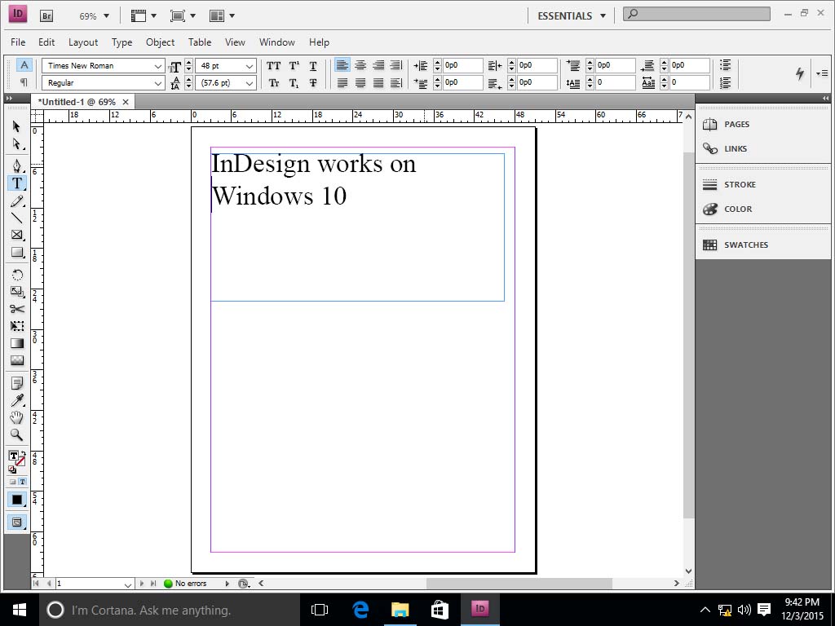Select the Pen tool
Image resolution: width=835 pixels, height=626 pixels.
(x=16, y=165)
